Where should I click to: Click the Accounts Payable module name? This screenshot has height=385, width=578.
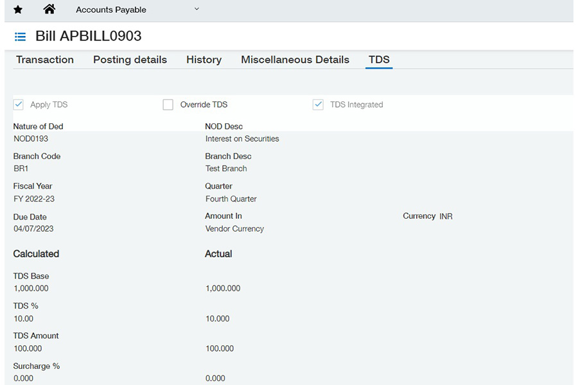[111, 10]
